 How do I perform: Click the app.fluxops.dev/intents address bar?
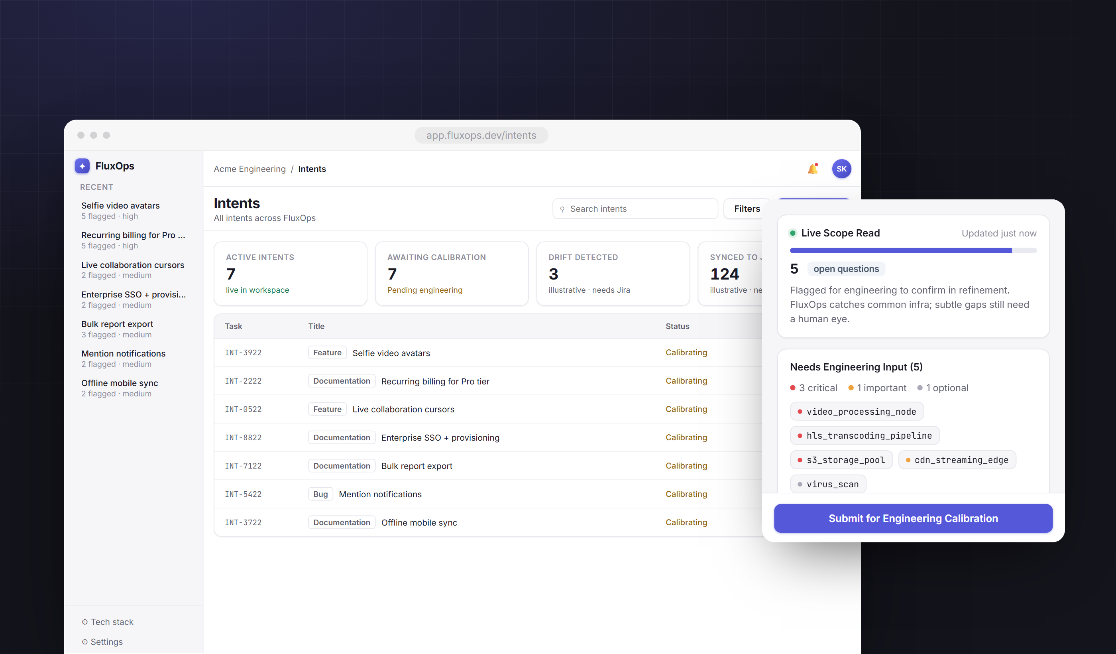pos(481,135)
